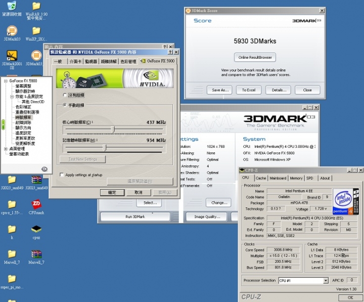
Task: Export score with To Excel button
Action: 249,90
